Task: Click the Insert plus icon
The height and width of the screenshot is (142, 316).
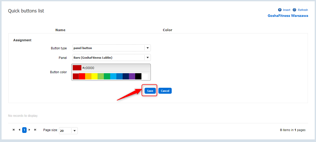Action: pos(280,10)
